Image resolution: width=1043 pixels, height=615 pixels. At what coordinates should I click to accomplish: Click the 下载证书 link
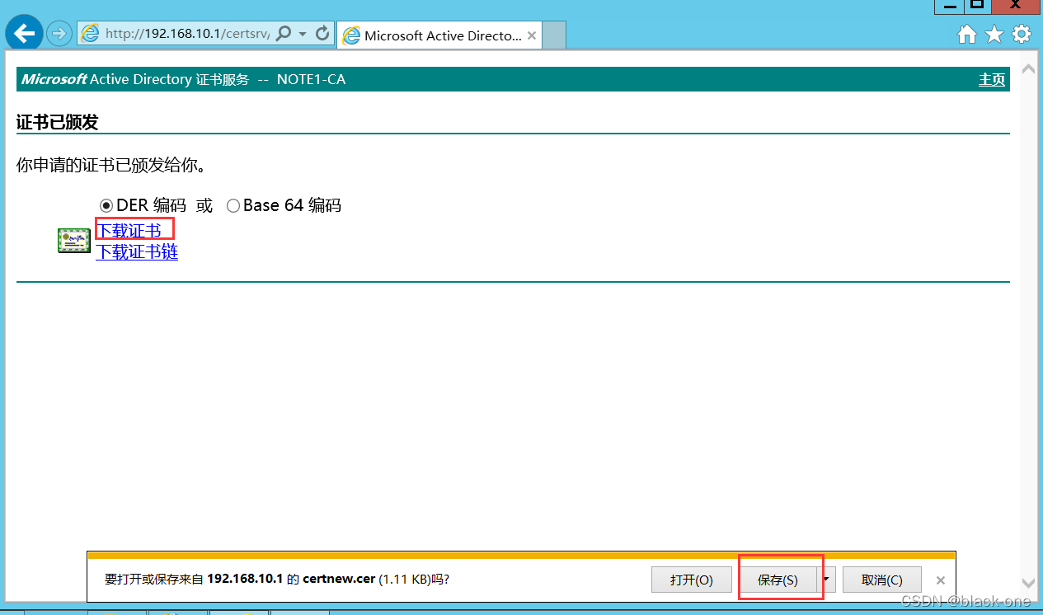click(129, 230)
